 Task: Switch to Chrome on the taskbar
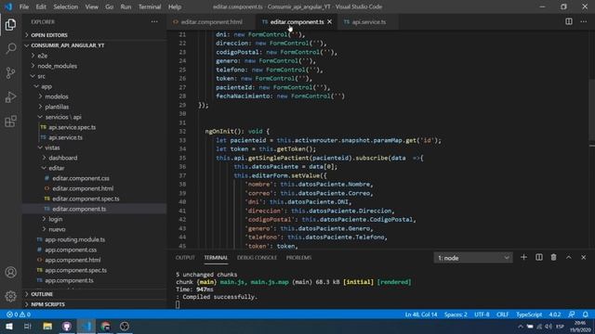(x=105, y=326)
